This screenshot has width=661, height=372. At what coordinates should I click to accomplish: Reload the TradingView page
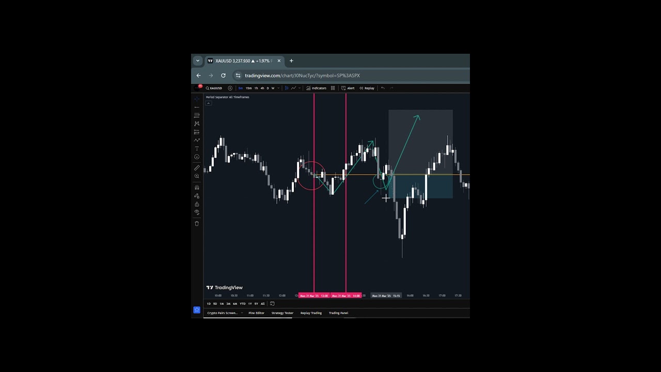tap(223, 75)
